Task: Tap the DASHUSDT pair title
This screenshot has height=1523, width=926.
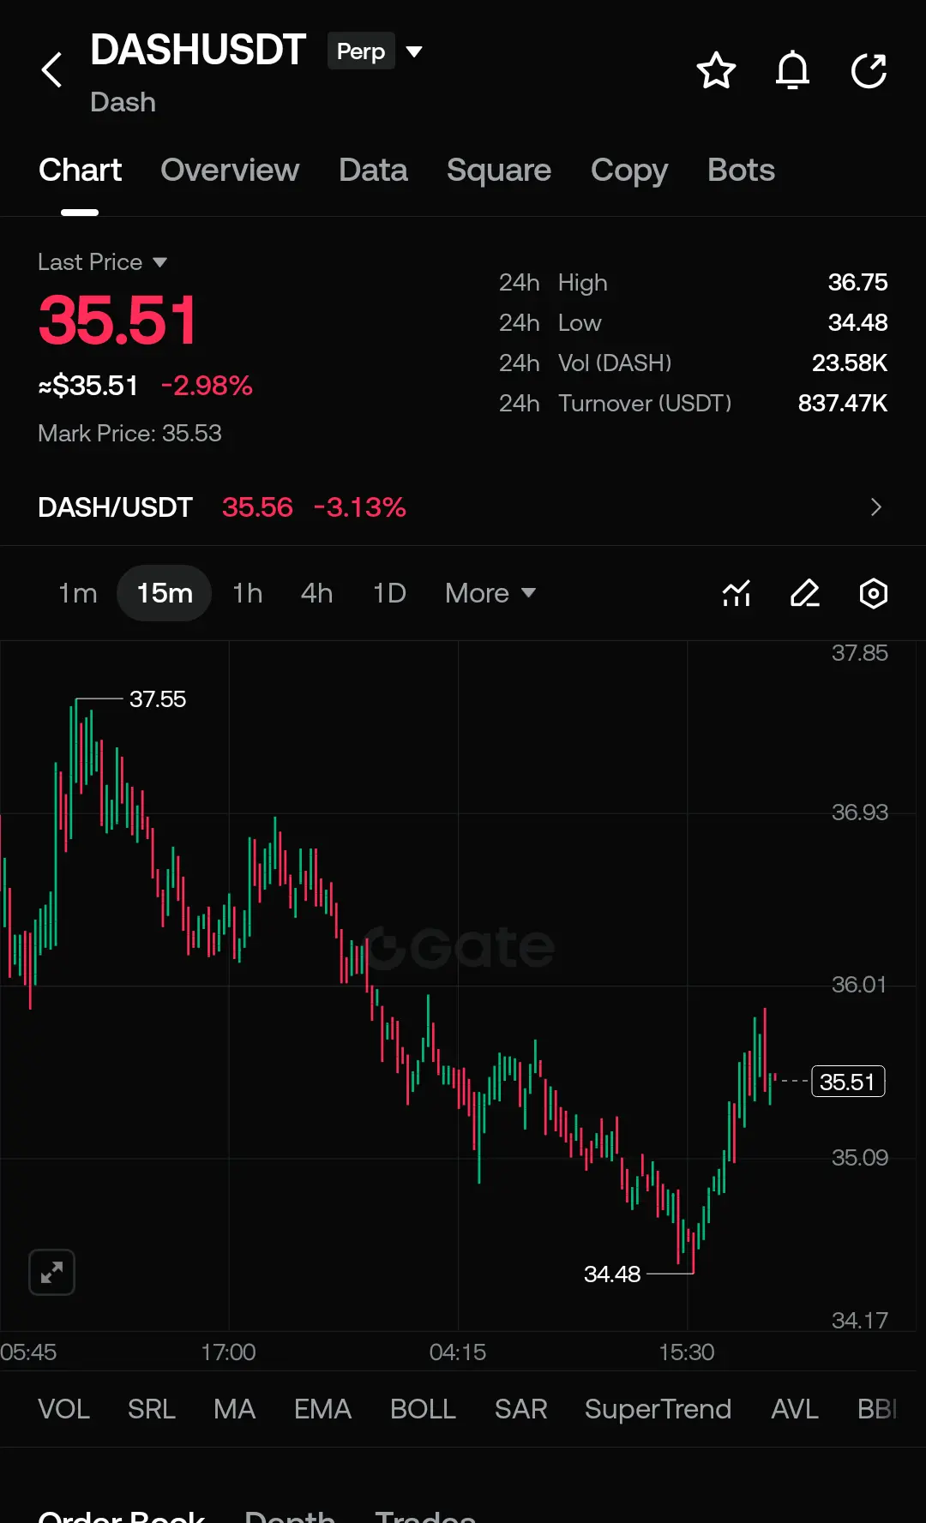Action: pyautogui.click(x=198, y=50)
